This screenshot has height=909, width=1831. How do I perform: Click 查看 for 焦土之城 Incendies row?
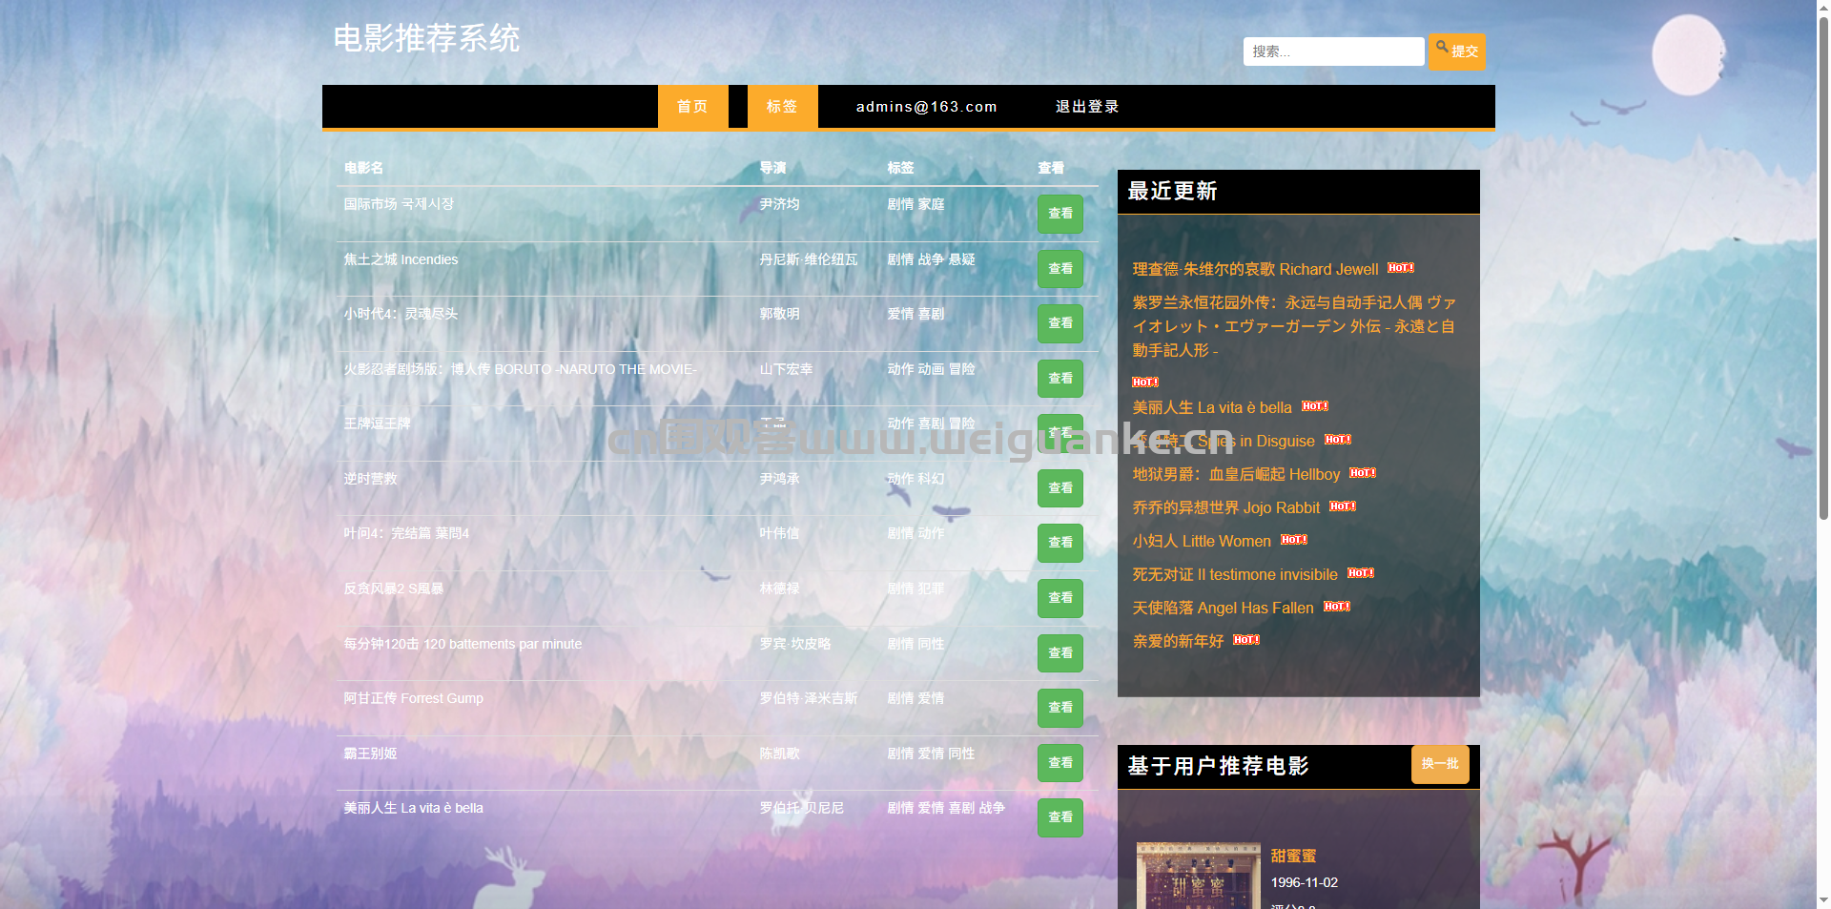(1060, 269)
